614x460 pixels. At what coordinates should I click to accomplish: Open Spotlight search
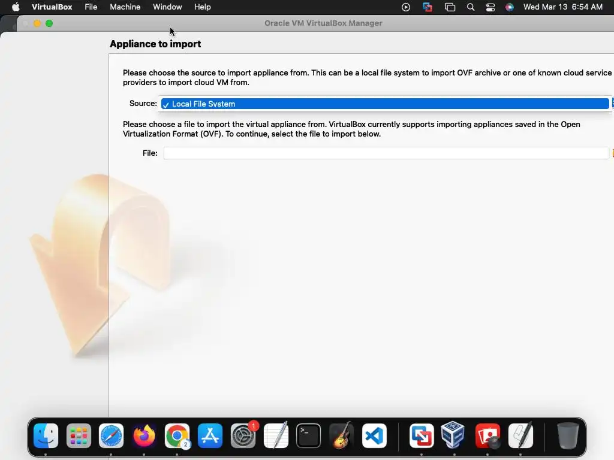[471, 7]
